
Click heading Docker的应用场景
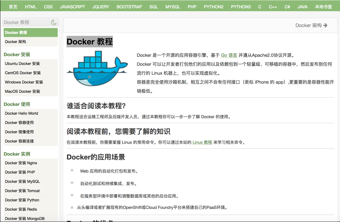click(96, 157)
